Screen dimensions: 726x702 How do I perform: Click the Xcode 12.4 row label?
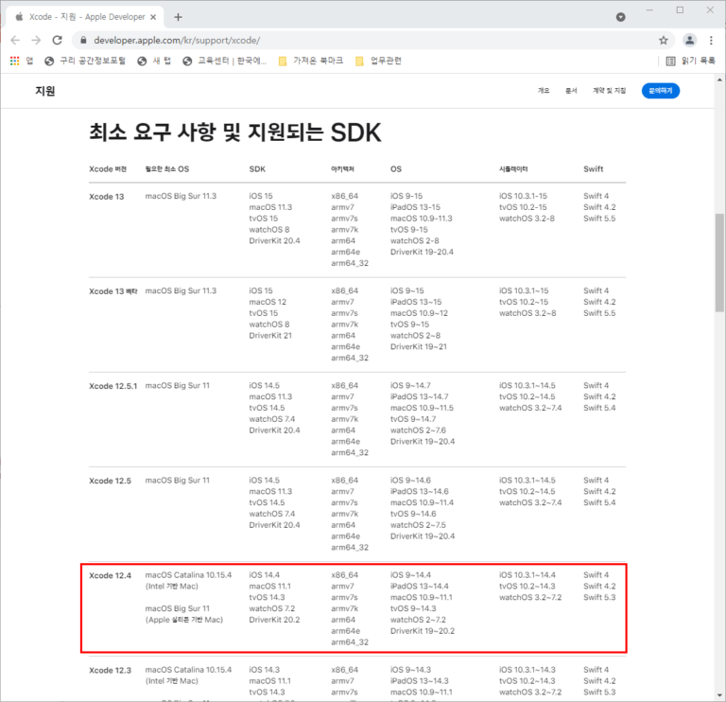(x=110, y=575)
